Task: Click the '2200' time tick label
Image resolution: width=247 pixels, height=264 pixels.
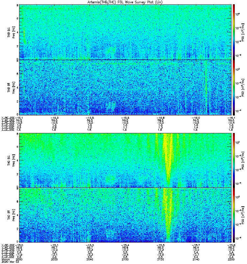Action: pos(231,259)
